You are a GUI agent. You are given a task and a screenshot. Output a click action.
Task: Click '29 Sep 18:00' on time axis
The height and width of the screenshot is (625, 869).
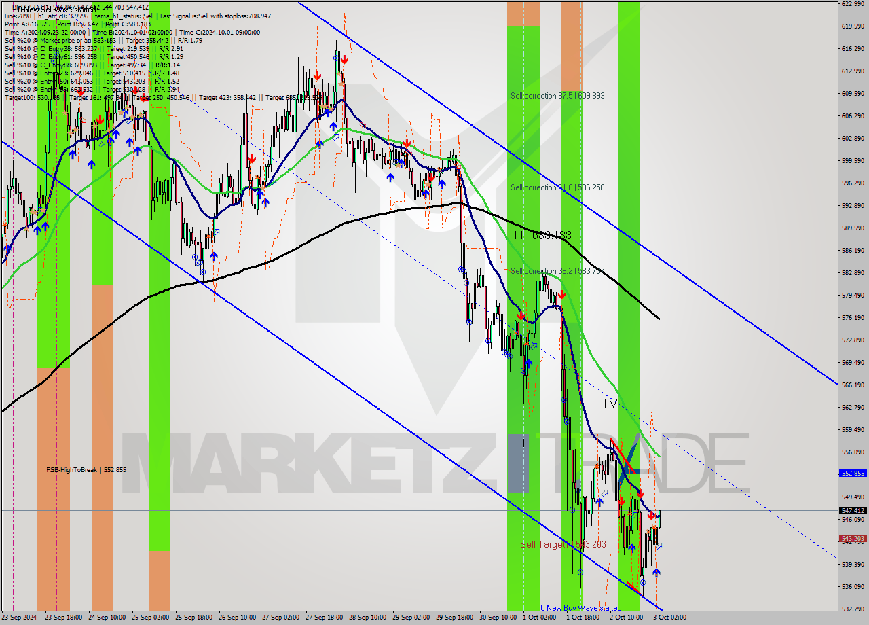point(456,618)
